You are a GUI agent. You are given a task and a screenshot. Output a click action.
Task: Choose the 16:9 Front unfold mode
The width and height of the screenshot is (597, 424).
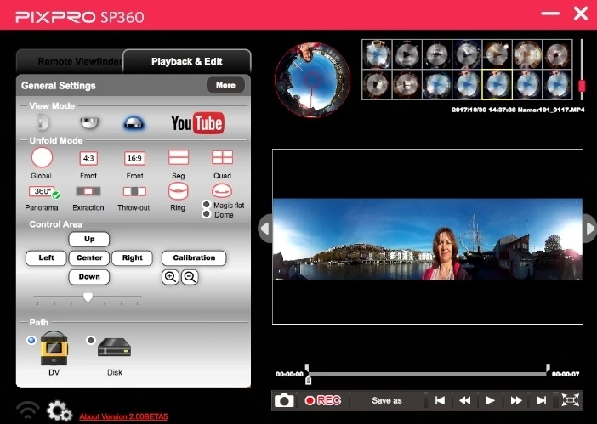pos(134,158)
